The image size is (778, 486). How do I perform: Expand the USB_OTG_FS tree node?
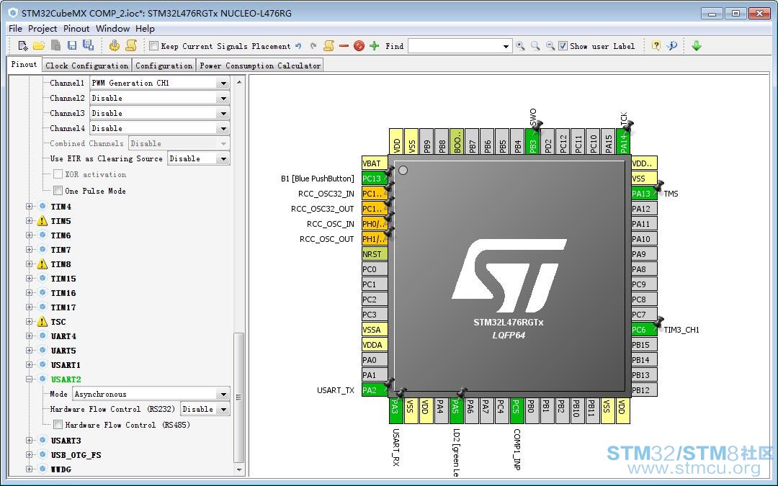pyautogui.click(x=30, y=455)
